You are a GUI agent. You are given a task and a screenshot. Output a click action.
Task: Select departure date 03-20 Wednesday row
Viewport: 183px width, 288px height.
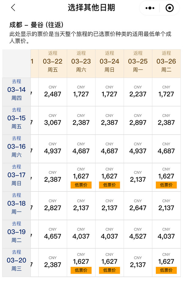click(x=16, y=263)
